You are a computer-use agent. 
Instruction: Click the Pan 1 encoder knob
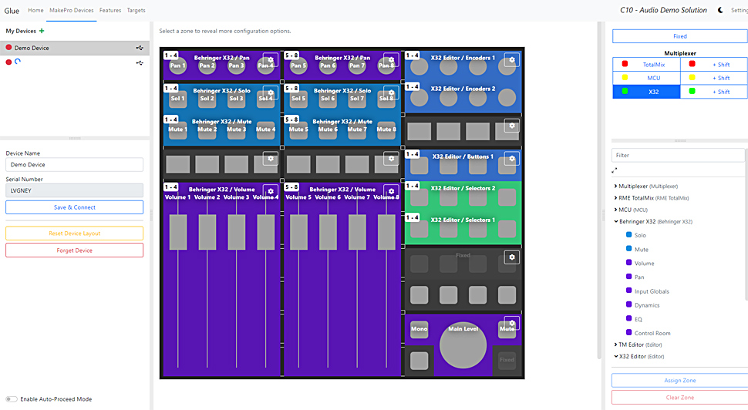[x=177, y=66]
